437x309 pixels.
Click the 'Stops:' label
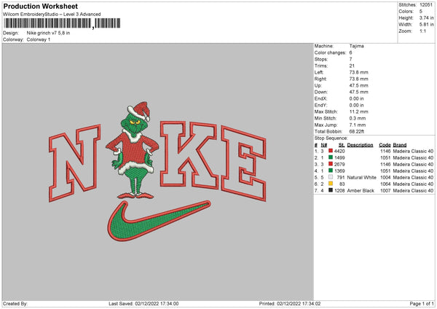pyautogui.click(x=321, y=59)
